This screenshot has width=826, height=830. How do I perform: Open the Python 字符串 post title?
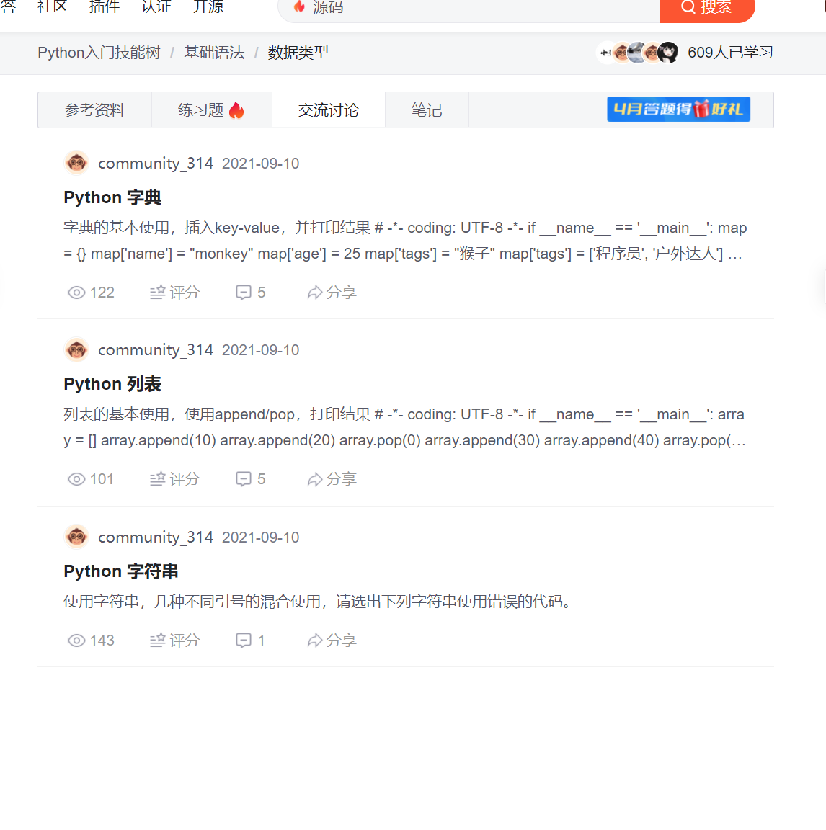pyautogui.click(x=120, y=571)
